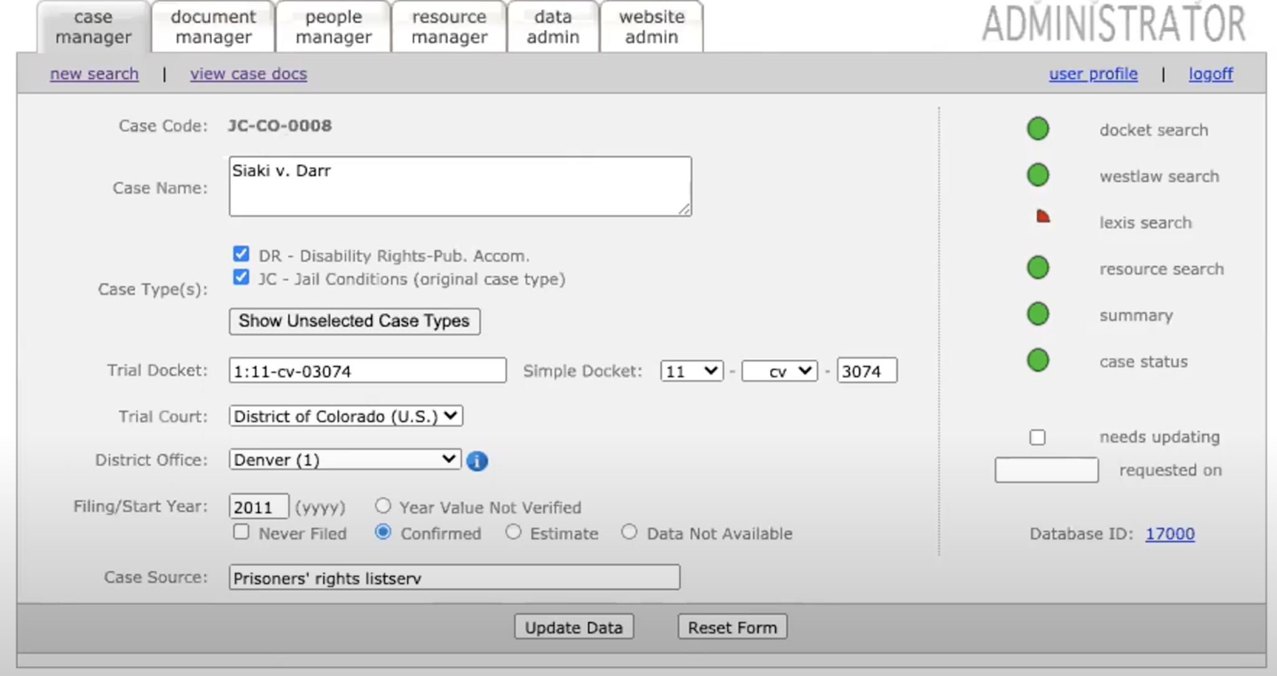Click the blue District Office info icon
The width and height of the screenshot is (1277, 676).
click(x=477, y=461)
